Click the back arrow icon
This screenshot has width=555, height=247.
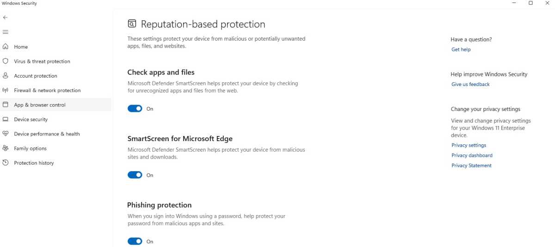[5, 18]
